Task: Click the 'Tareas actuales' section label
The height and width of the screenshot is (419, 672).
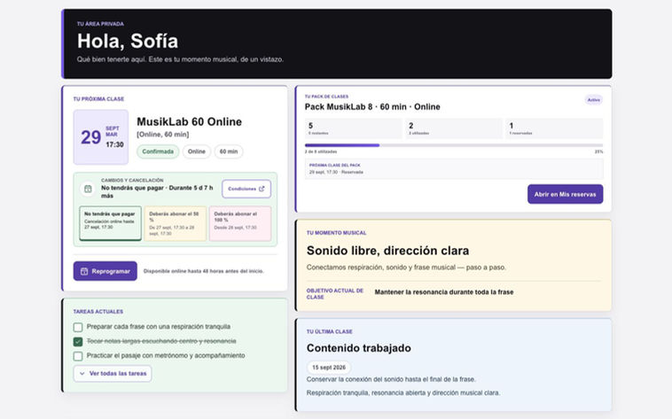Action: [x=98, y=312]
